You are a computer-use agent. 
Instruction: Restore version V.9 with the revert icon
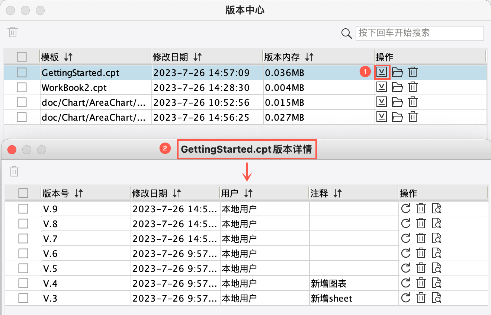pos(405,209)
